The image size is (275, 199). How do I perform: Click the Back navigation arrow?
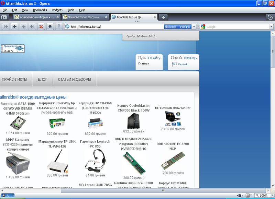coord(14,26)
